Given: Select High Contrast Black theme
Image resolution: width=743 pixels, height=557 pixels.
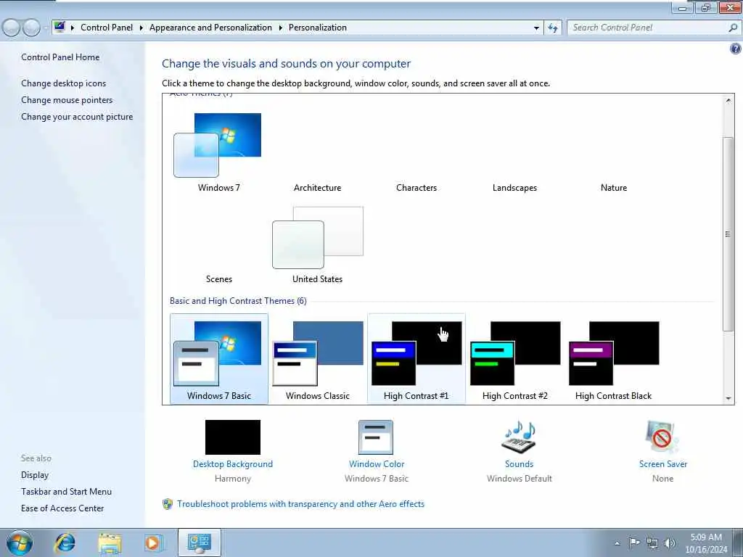Looking at the screenshot, I should point(614,358).
